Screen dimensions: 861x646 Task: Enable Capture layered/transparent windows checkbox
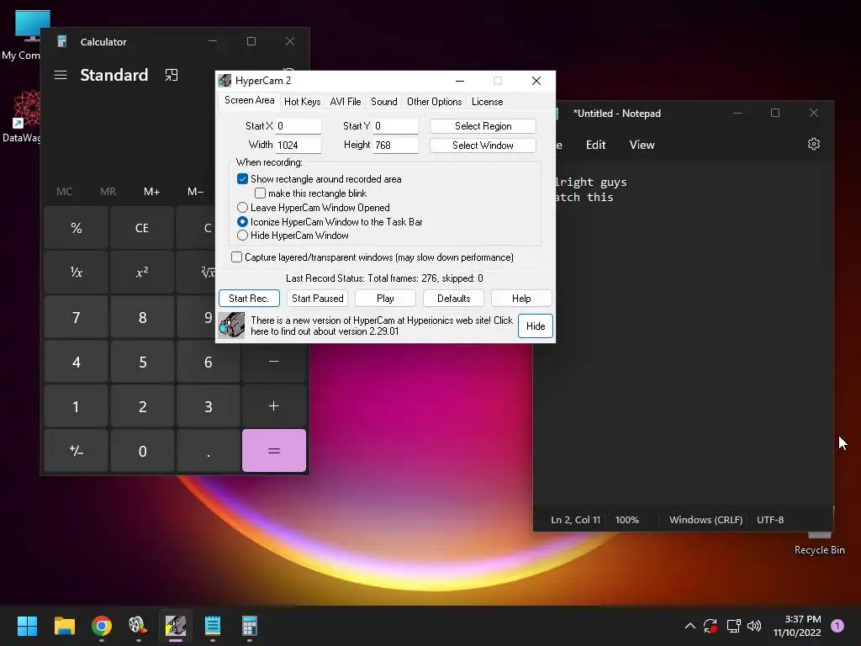[x=236, y=257]
